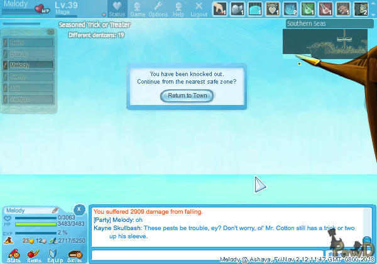This screenshot has width=377, height=264.
Task: Open the Equip panel
Action: (54, 255)
